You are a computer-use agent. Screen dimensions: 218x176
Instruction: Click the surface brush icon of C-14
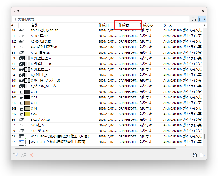tap(22, 108)
